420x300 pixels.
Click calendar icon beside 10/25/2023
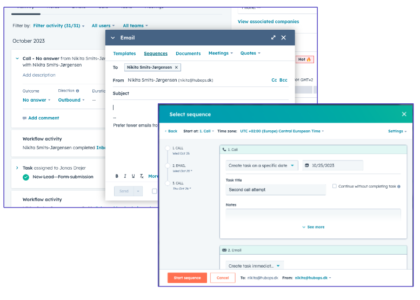(307, 165)
